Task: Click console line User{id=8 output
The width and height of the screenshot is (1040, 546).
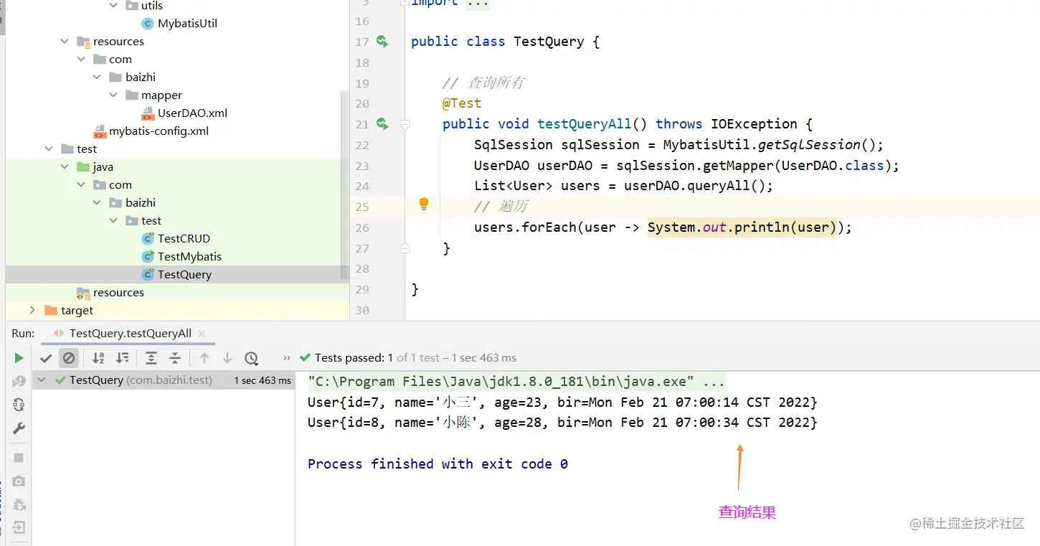Action: 562,423
